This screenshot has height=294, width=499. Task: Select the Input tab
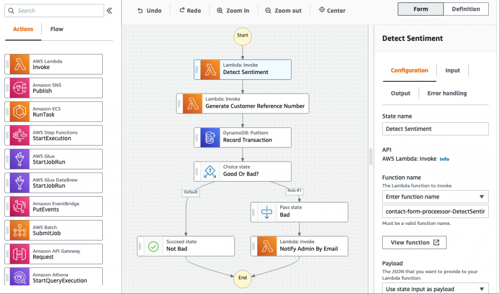453,71
